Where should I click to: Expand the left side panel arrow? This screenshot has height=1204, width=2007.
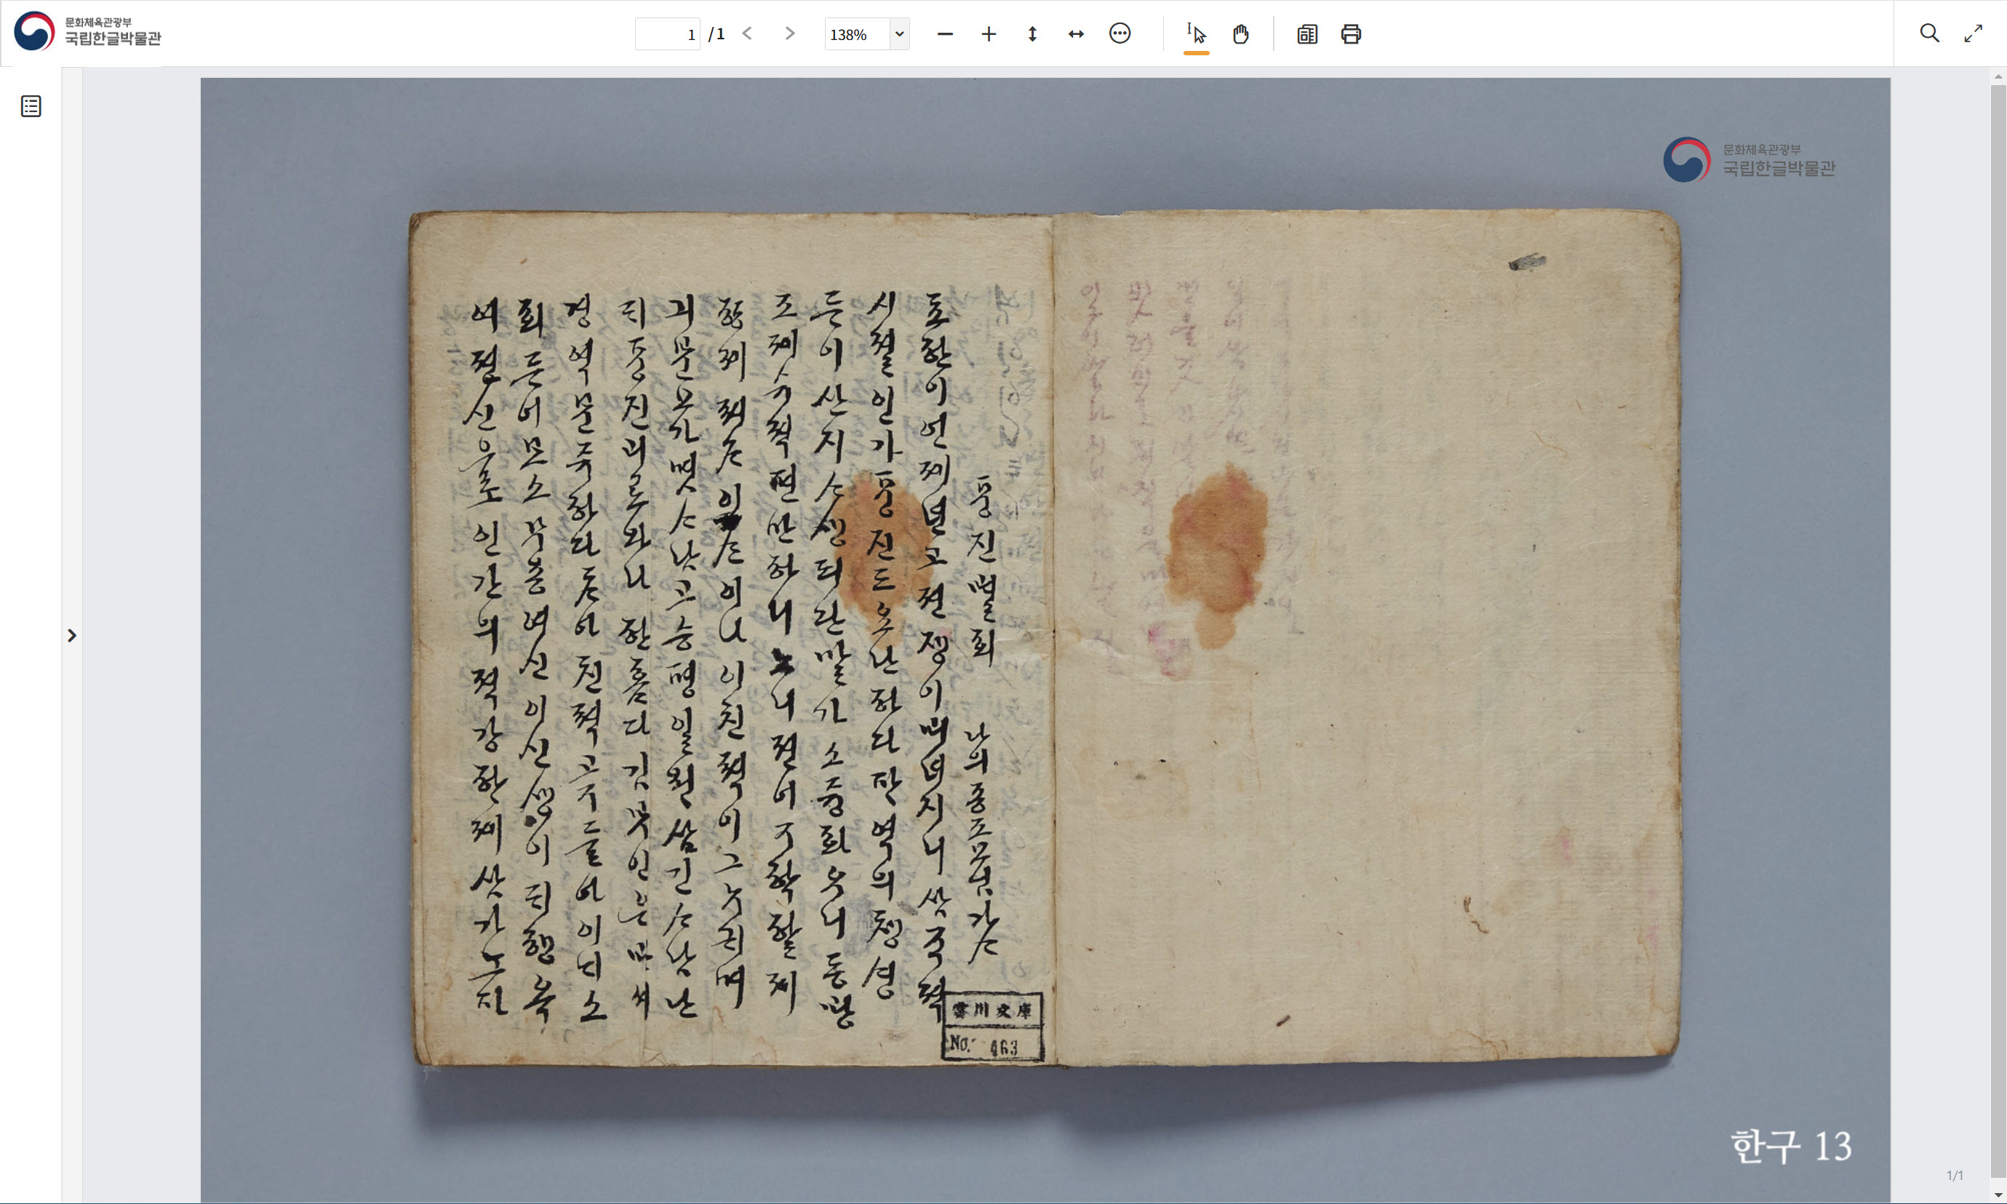[72, 635]
